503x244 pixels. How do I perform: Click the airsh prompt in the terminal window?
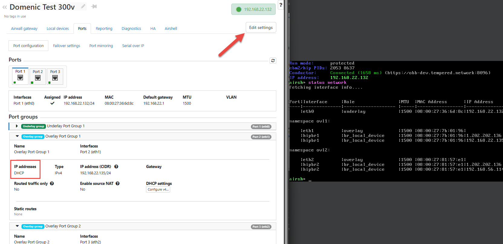(x=297, y=179)
